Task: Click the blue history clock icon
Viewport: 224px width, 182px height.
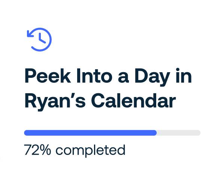Action: (x=39, y=39)
